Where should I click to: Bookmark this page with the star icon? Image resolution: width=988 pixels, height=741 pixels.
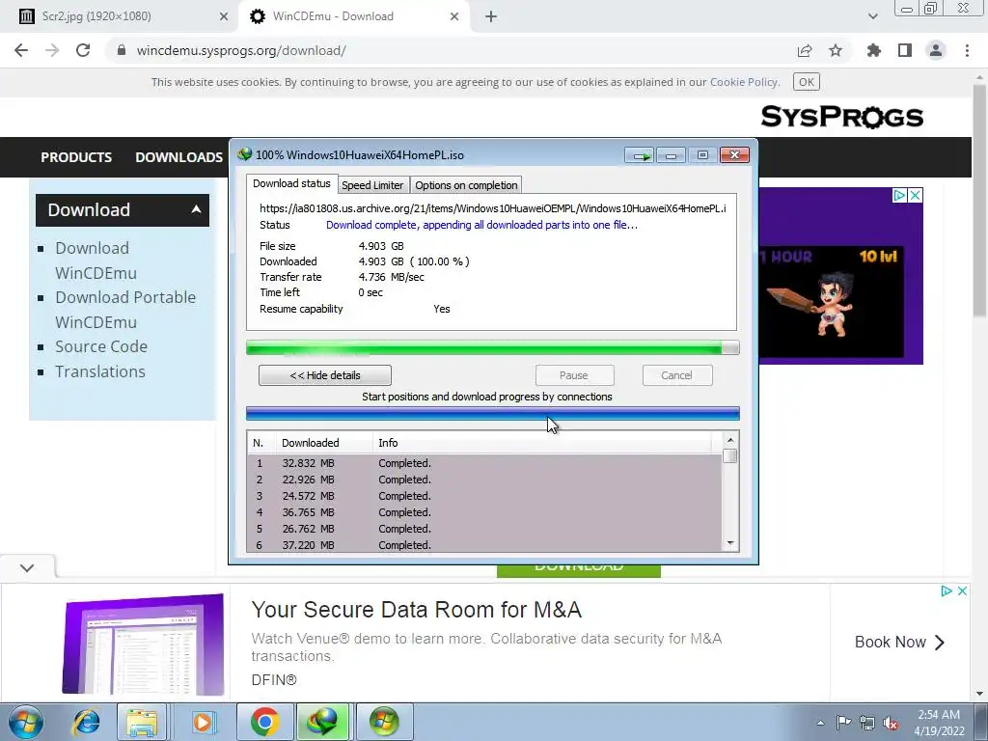pyautogui.click(x=836, y=50)
